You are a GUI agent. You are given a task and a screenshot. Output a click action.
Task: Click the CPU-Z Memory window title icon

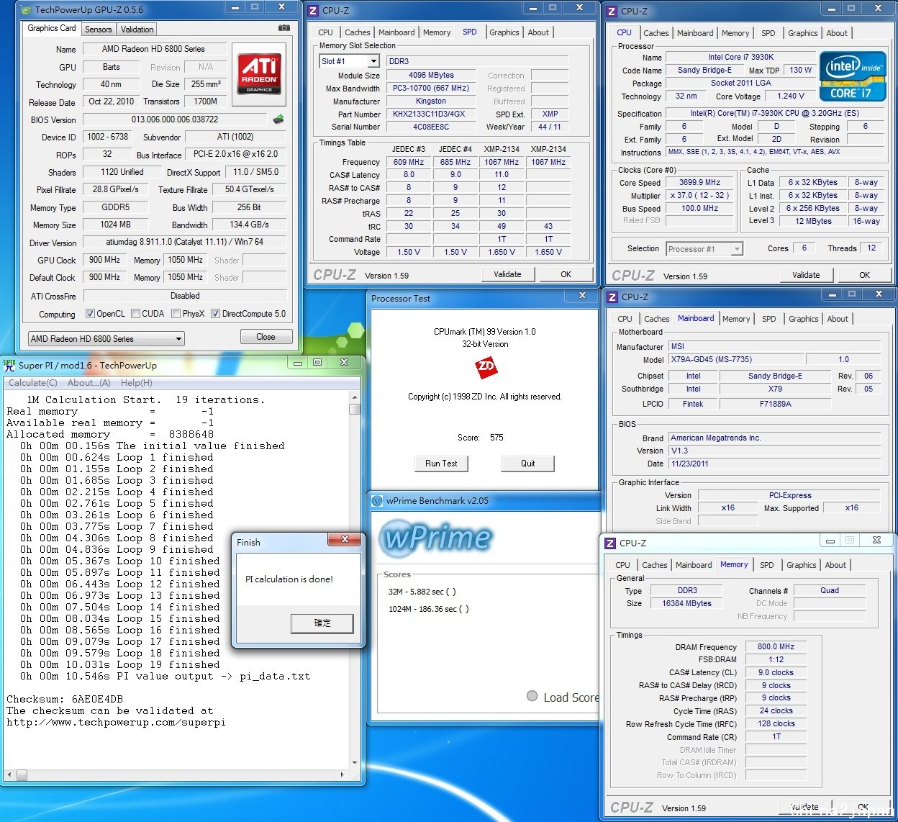pyautogui.click(x=610, y=543)
